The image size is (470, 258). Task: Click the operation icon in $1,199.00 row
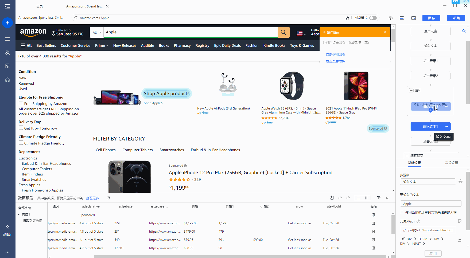[373, 223]
